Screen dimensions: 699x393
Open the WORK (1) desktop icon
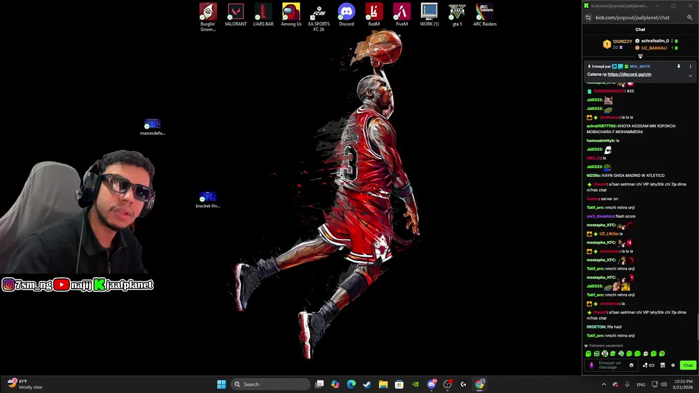pyautogui.click(x=429, y=15)
